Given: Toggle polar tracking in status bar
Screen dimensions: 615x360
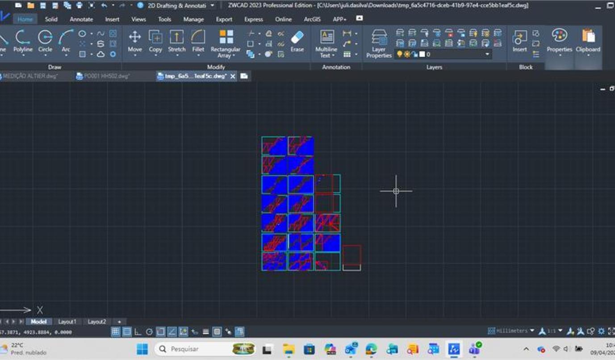Looking at the screenshot, I should pyautogui.click(x=149, y=331).
